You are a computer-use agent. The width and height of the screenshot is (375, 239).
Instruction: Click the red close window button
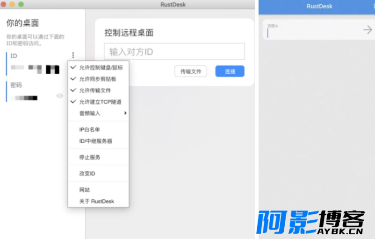click(x=3, y=4)
